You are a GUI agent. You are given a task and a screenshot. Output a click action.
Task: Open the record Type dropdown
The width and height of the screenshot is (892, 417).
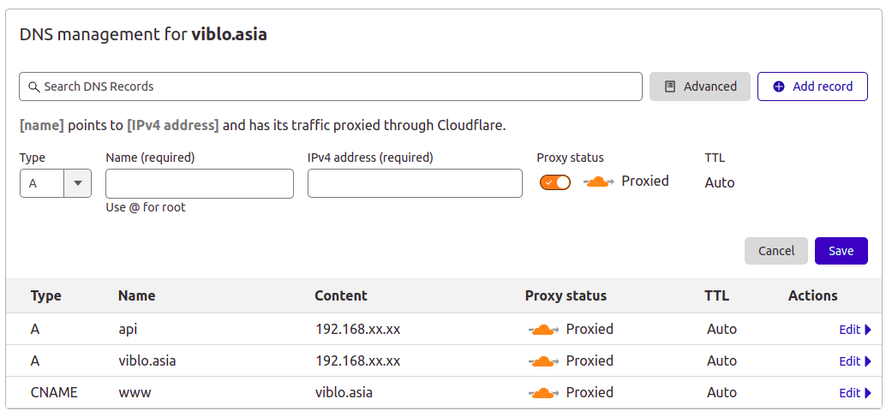pos(56,183)
